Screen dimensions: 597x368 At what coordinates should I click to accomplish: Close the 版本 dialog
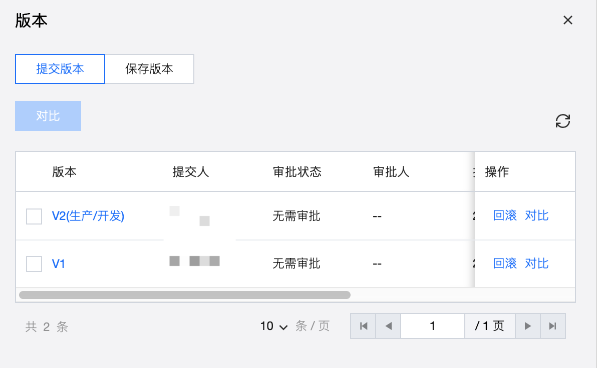(567, 20)
